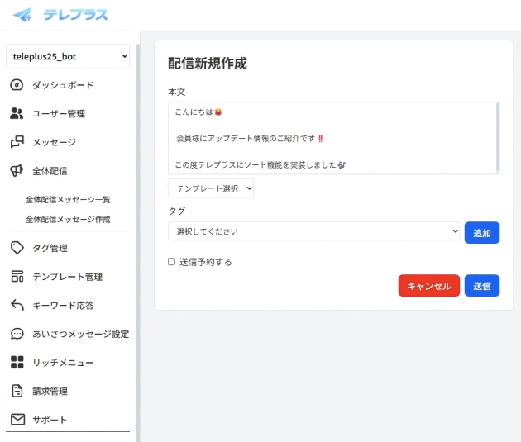Open the タグ 選択してください dropdown
The image size is (521, 442).
314,231
